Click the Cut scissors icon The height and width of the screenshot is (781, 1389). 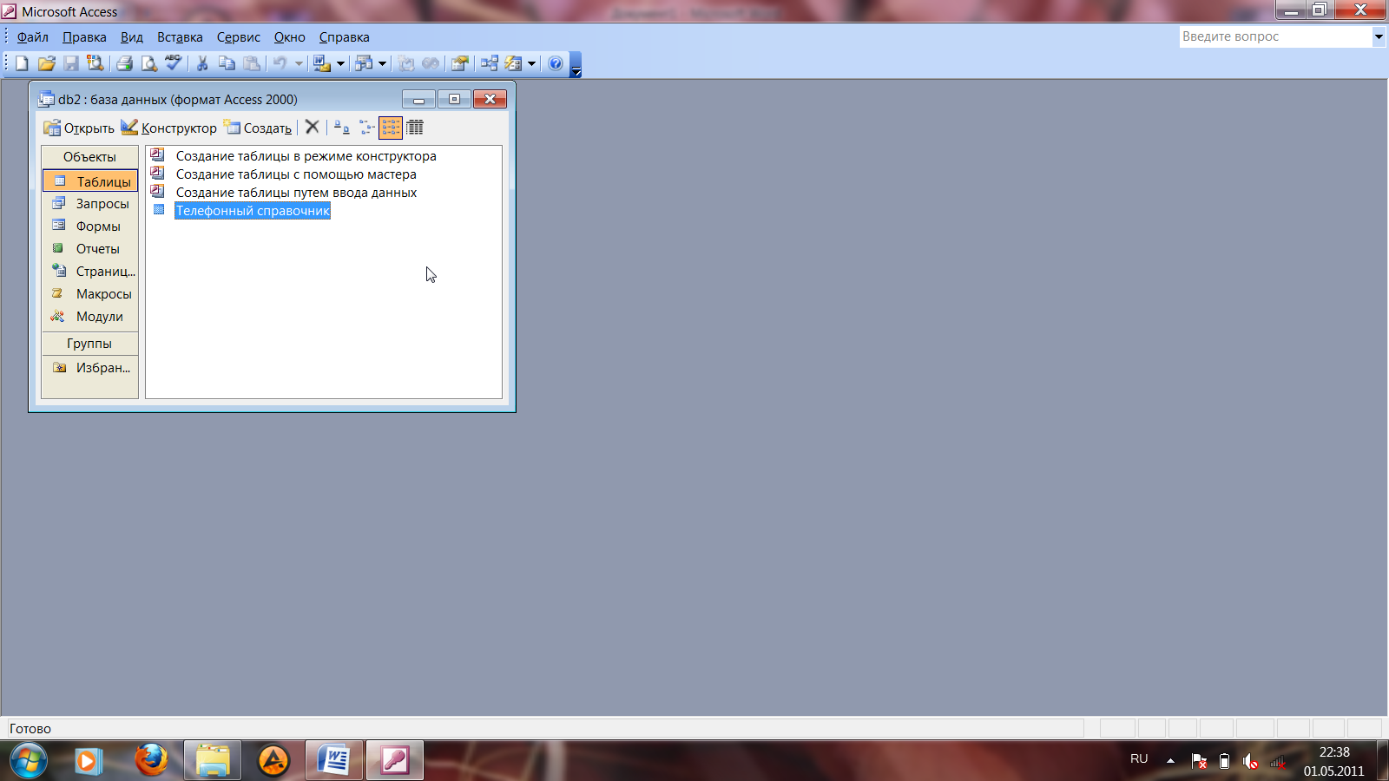point(202,63)
